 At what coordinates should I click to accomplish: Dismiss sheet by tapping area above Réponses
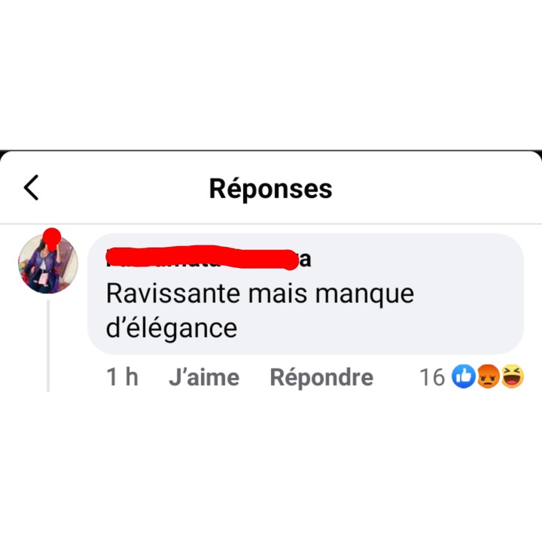coord(271,75)
